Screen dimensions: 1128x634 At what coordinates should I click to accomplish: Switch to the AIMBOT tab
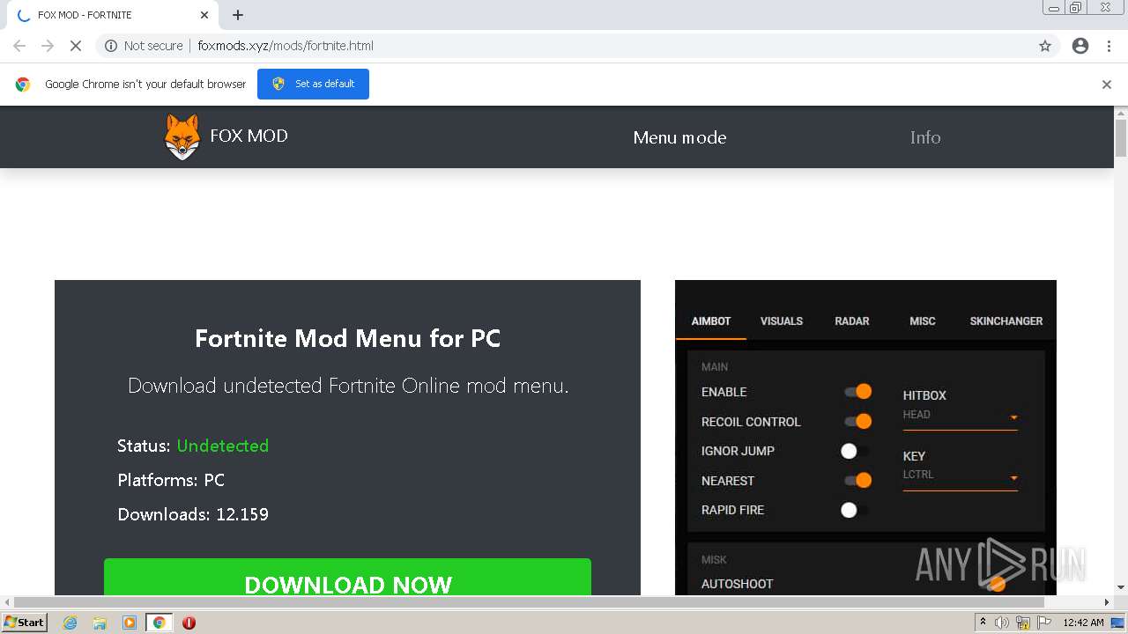711,321
